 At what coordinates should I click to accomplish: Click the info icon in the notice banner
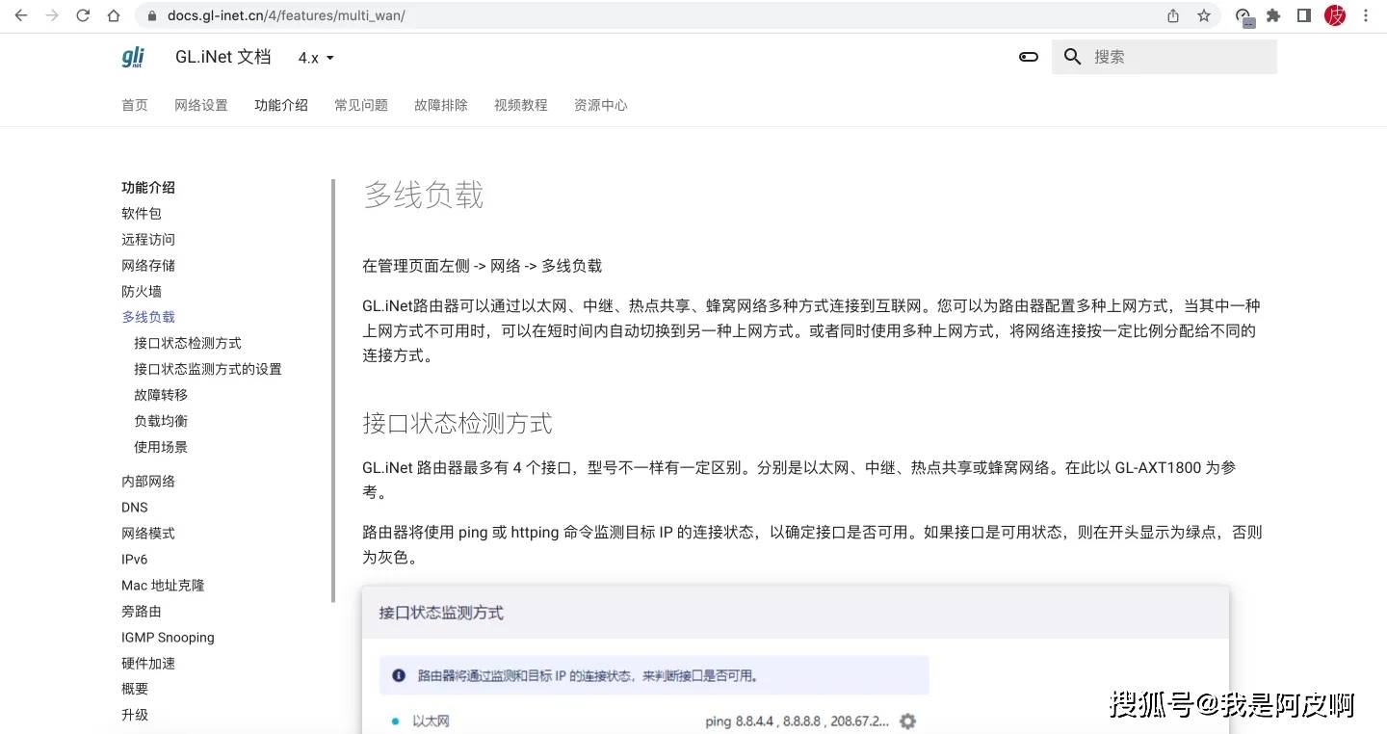[399, 676]
